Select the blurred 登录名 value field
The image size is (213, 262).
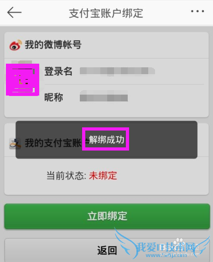pos(117,71)
